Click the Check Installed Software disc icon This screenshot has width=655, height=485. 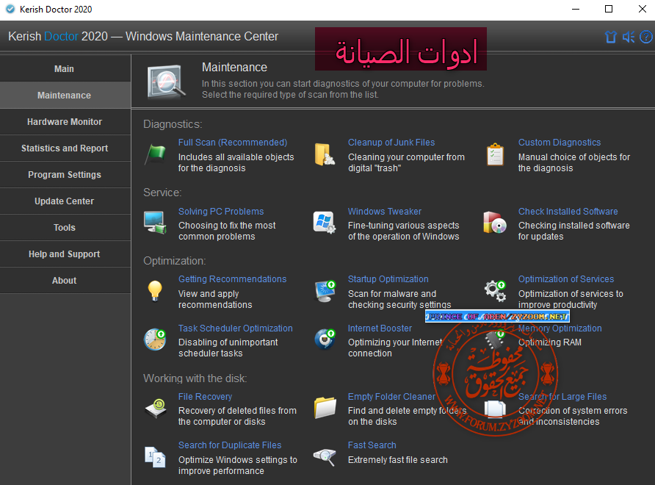(495, 223)
